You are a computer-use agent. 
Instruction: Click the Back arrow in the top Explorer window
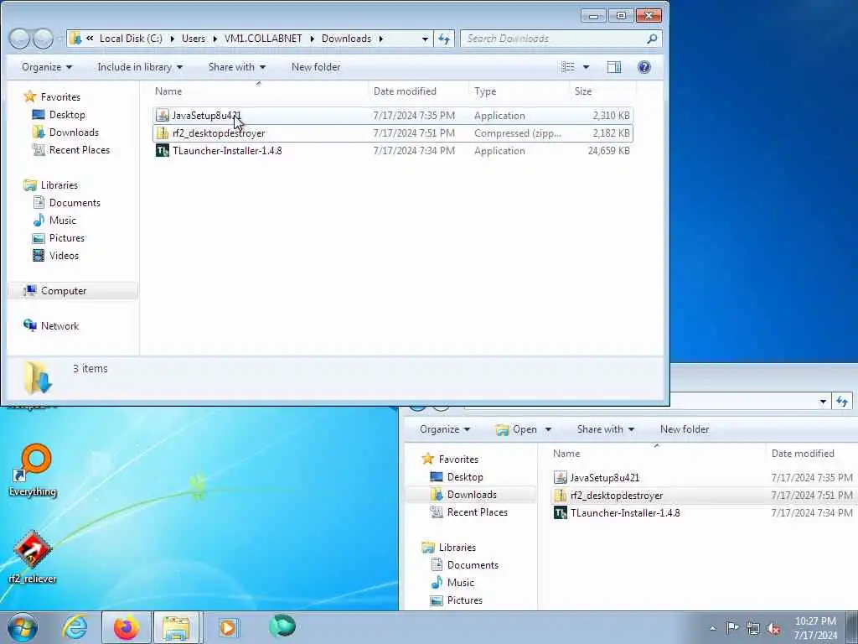pyautogui.click(x=20, y=39)
